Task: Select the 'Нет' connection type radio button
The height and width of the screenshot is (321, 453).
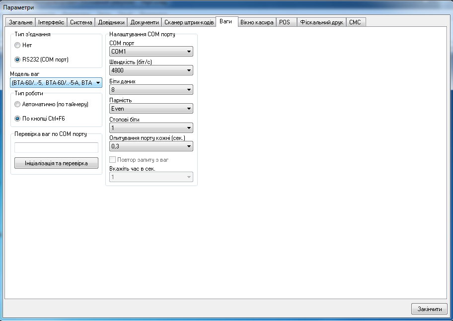Action: pyautogui.click(x=17, y=45)
